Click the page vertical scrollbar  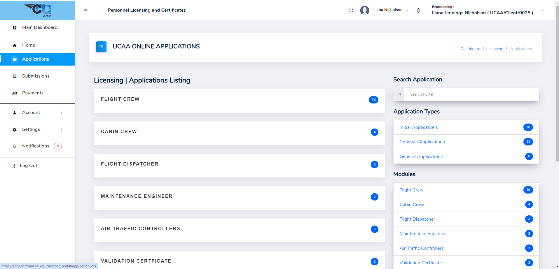pos(557,87)
